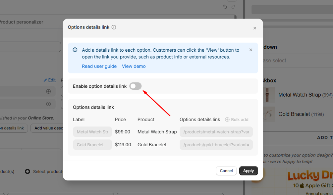
Task: Click the info icon beside modal title
Action: click(114, 27)
